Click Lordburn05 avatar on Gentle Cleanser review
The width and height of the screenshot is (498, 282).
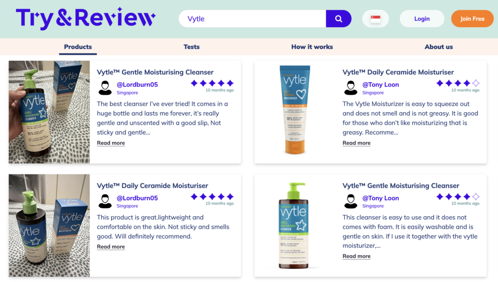[x=105, y=88]
